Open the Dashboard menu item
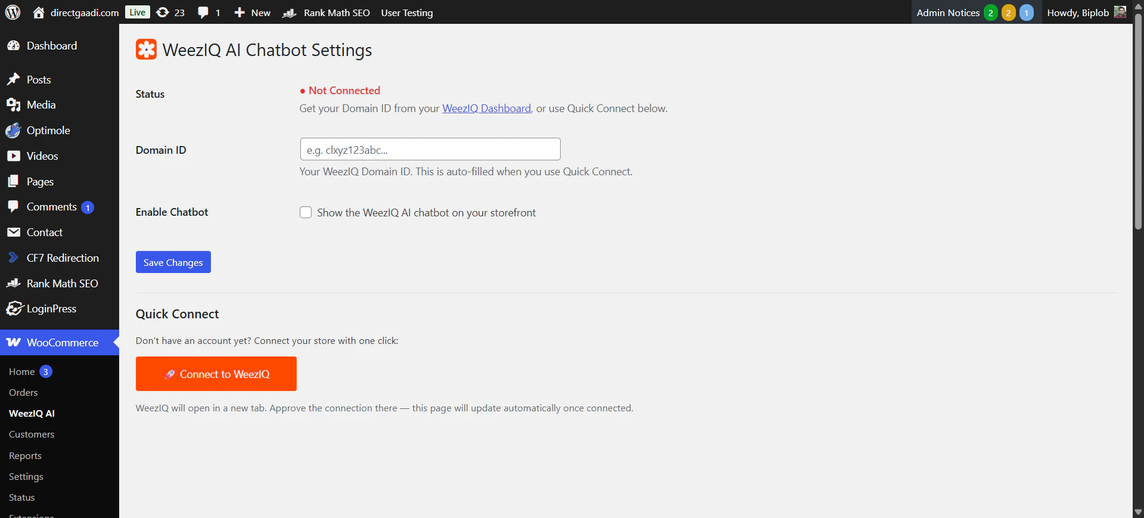The height and width of the screenshot is (518, 1144). [x=60, y=46]
